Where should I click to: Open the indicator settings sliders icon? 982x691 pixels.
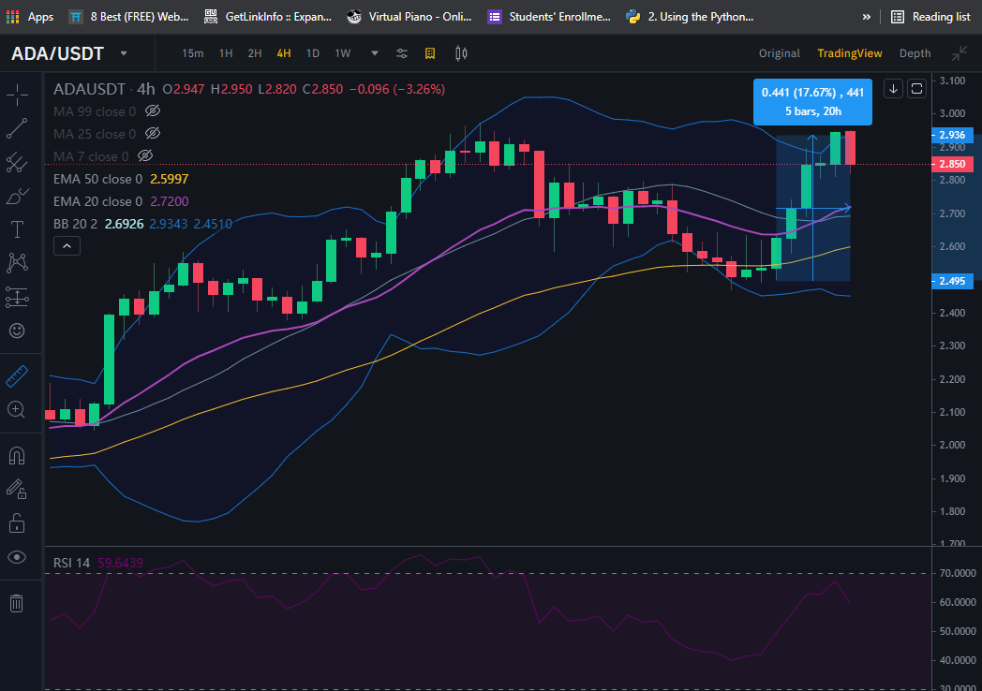pos(402,53)
